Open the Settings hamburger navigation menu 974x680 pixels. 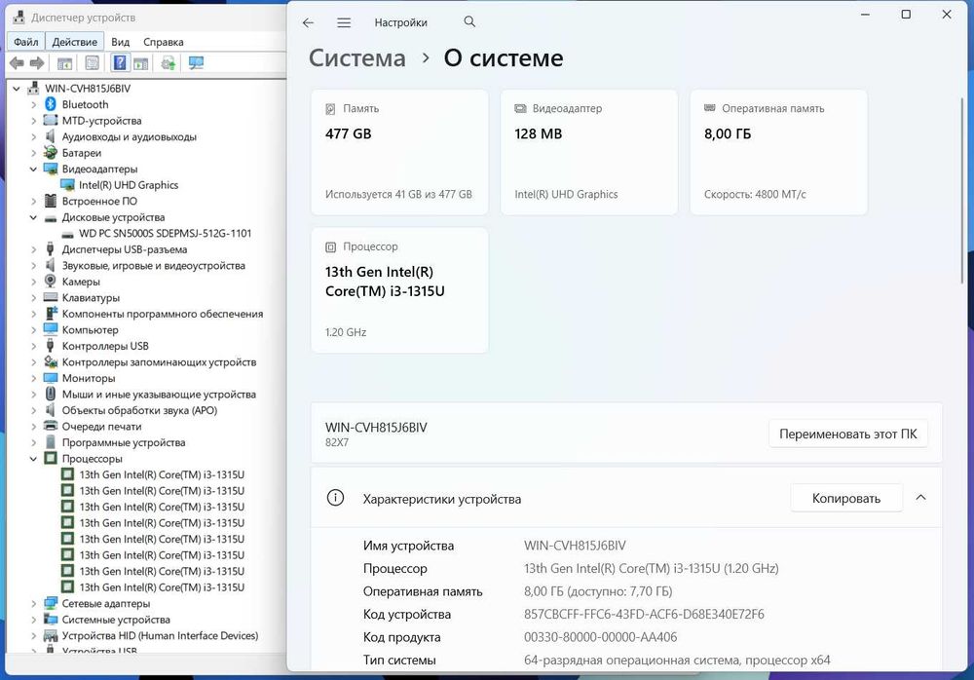344,23
